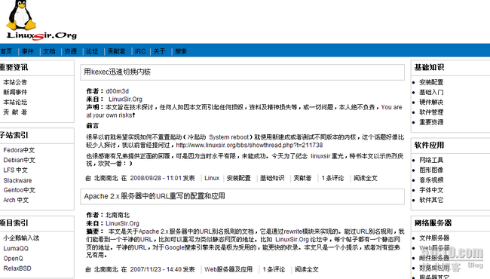Viewport: 490px width, 279px height.
Task: Open 安装配置 in 基础知识 list
Action: point(431,82)
